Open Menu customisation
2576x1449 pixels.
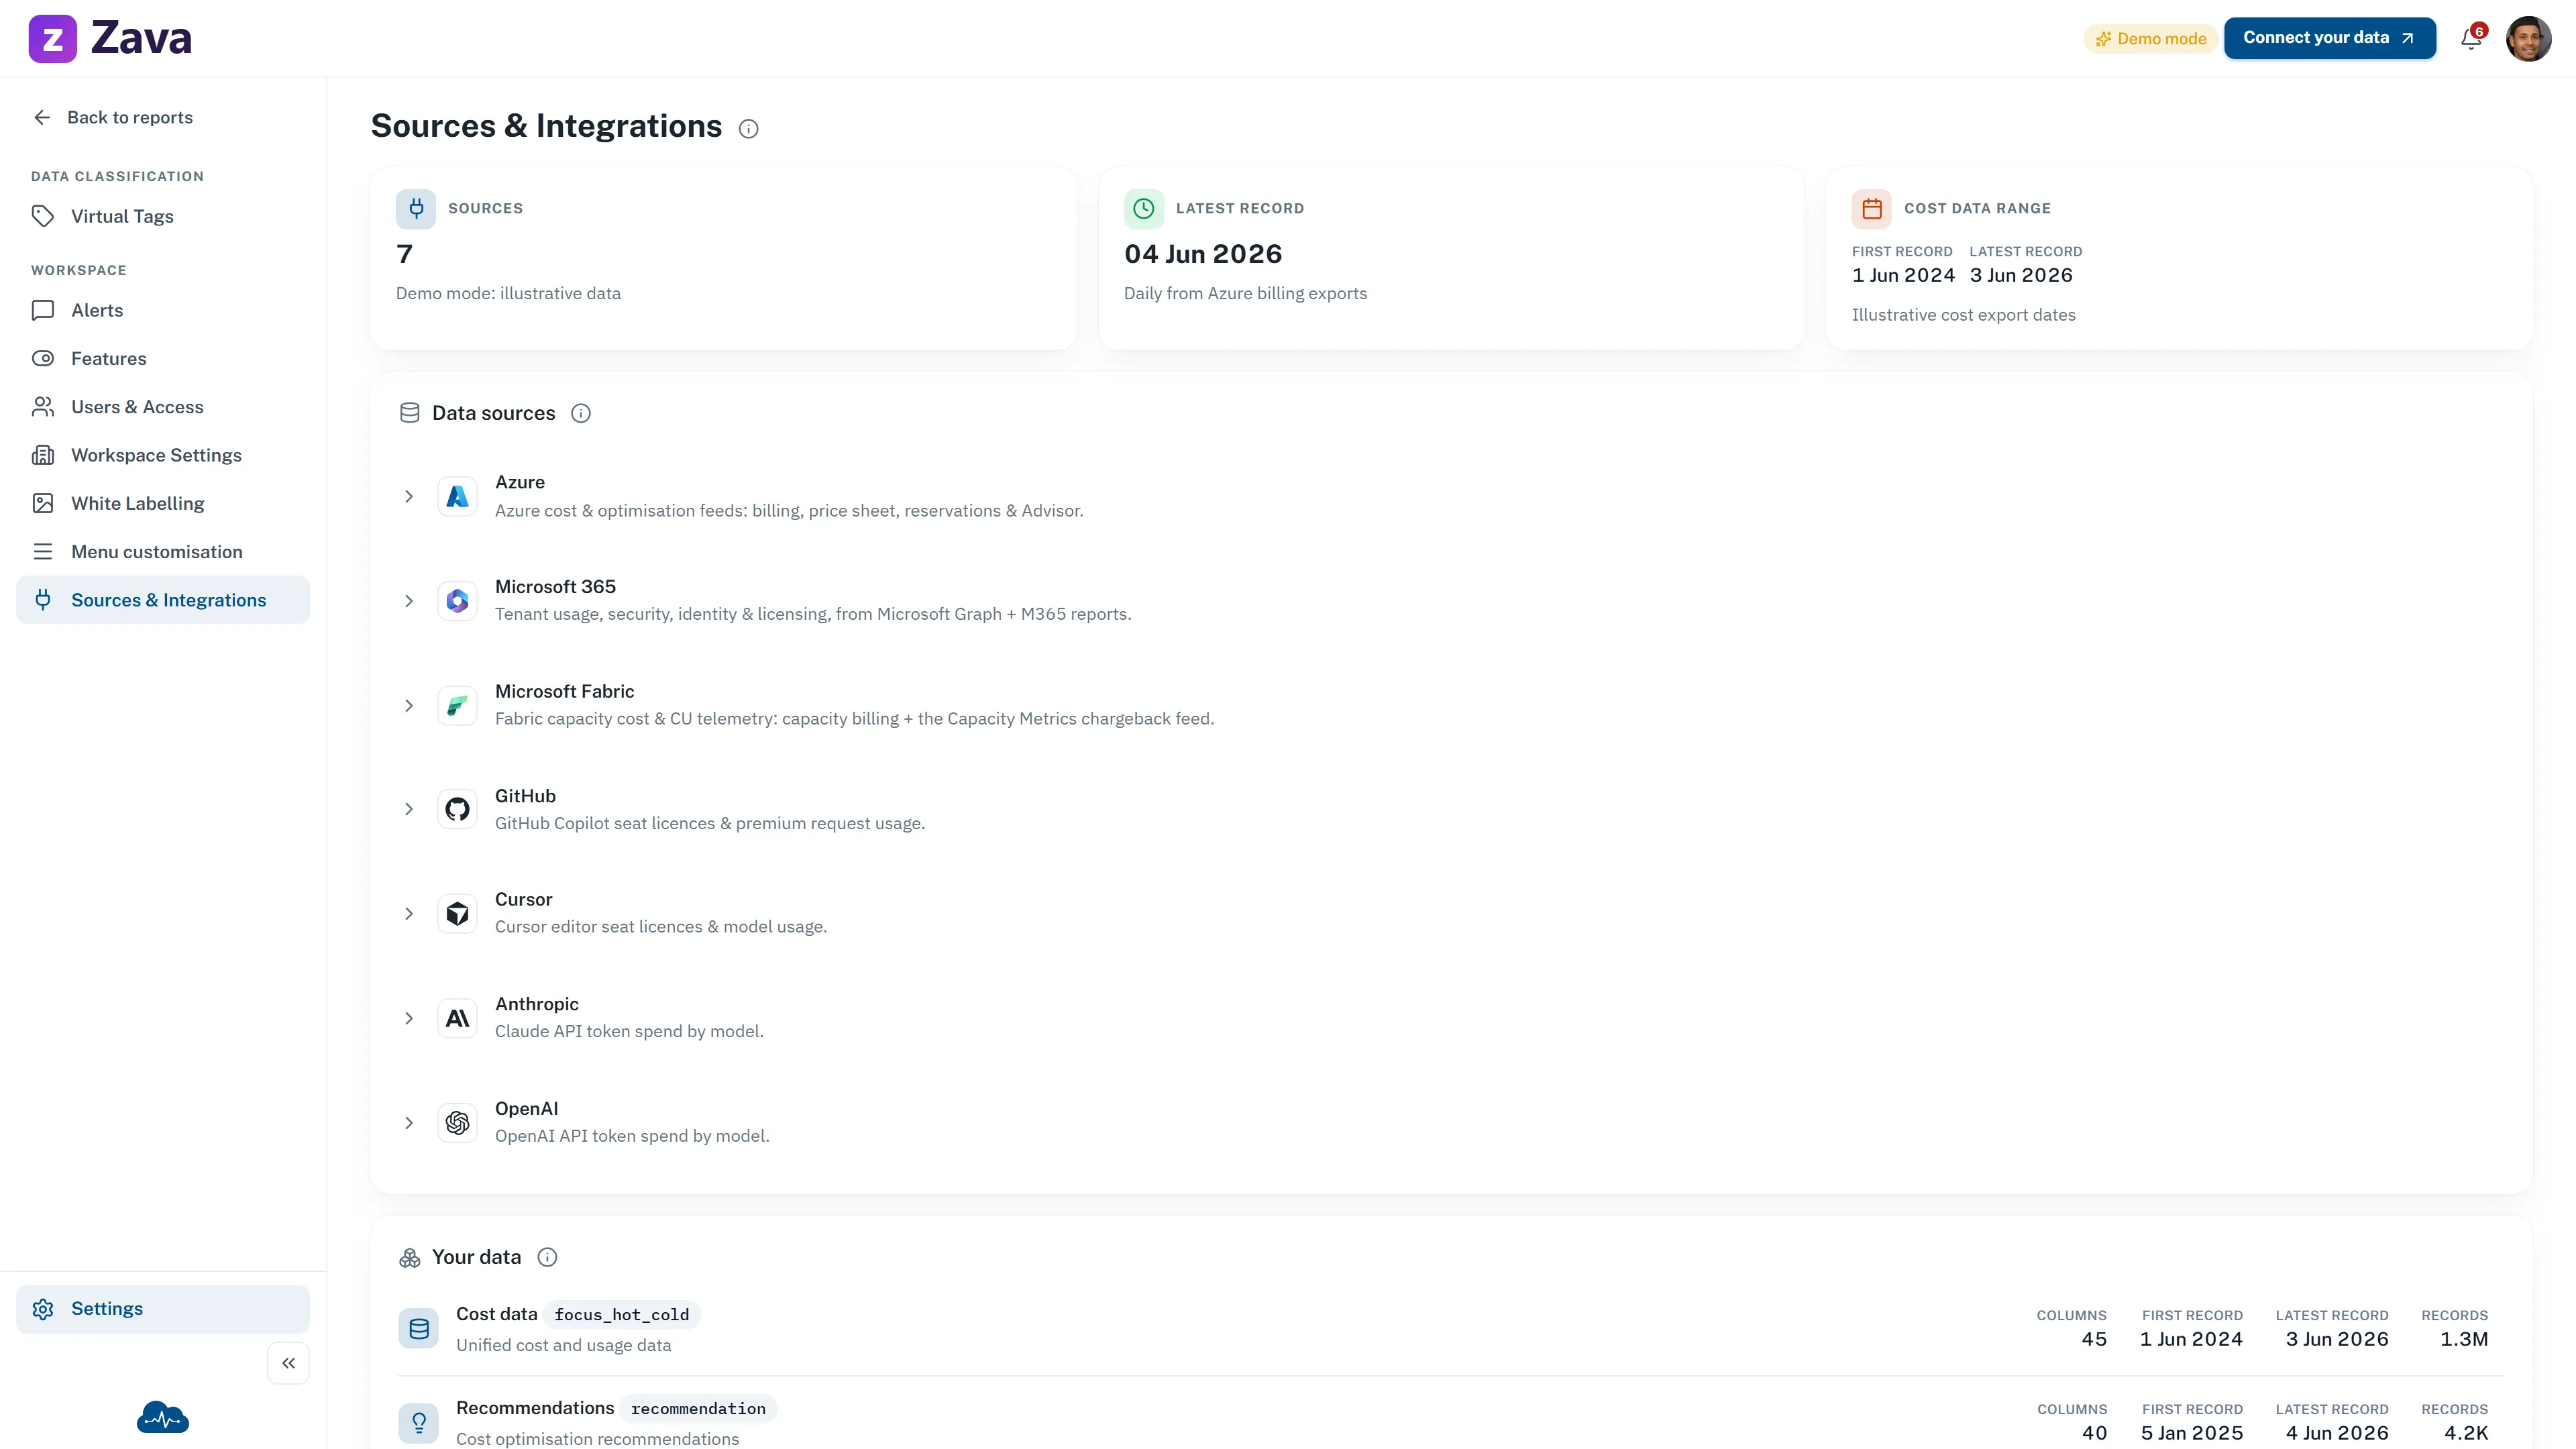click(x=163, y=552)
